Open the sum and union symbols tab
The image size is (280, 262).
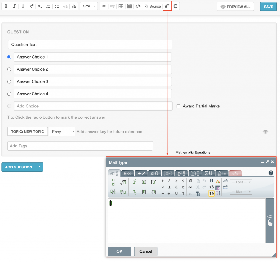pyautogui.click(x=208, y=173)
